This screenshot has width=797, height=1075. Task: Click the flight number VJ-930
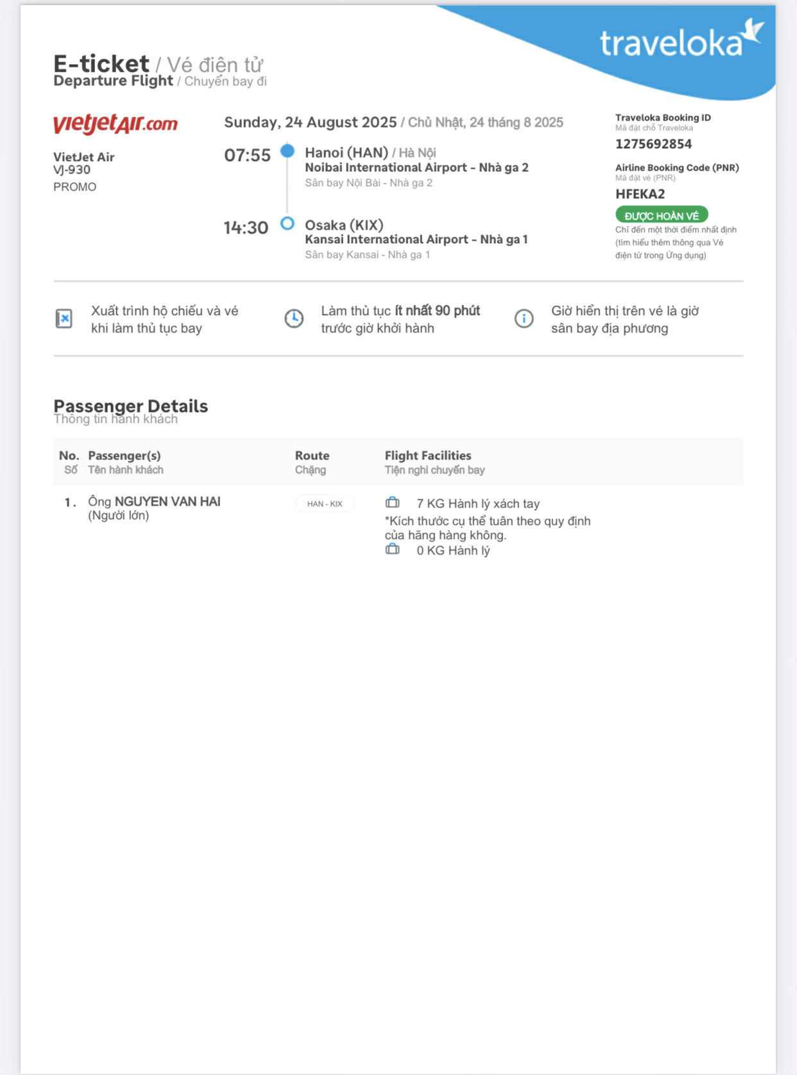[72, 170]
